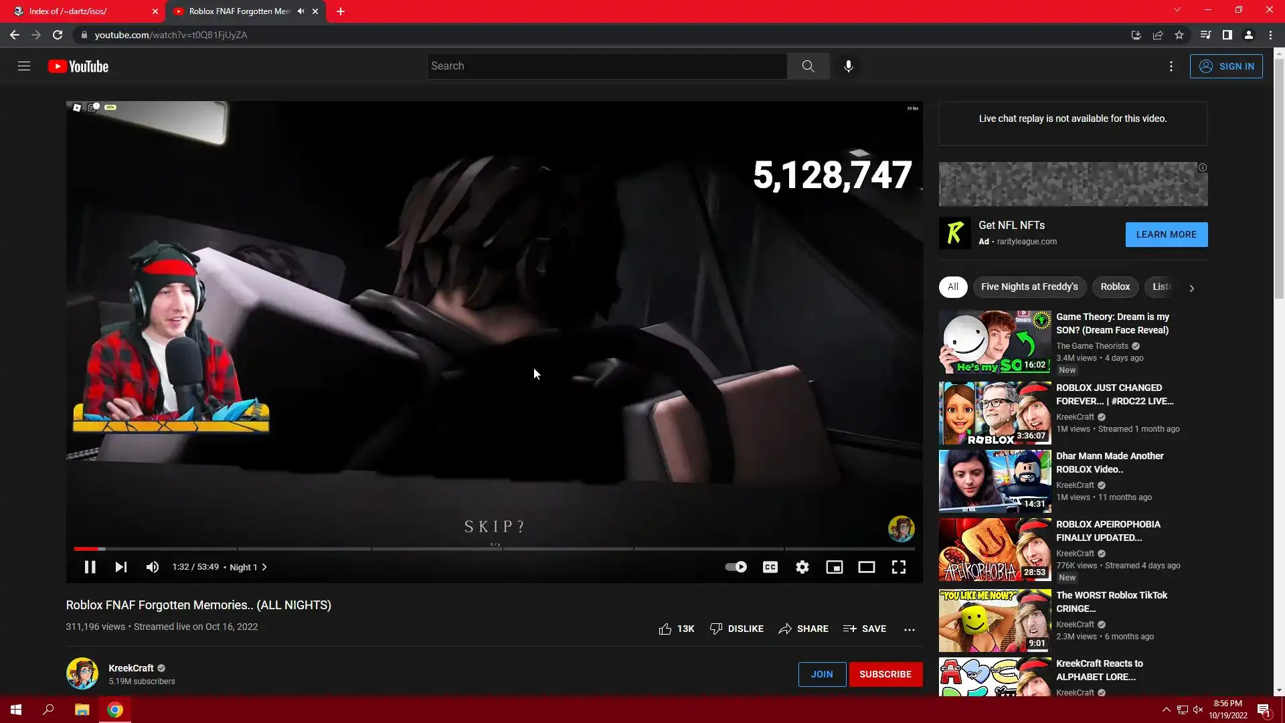The image size is (1285, 723).
Task: Switch to theater mode
Action: [866, 567]
